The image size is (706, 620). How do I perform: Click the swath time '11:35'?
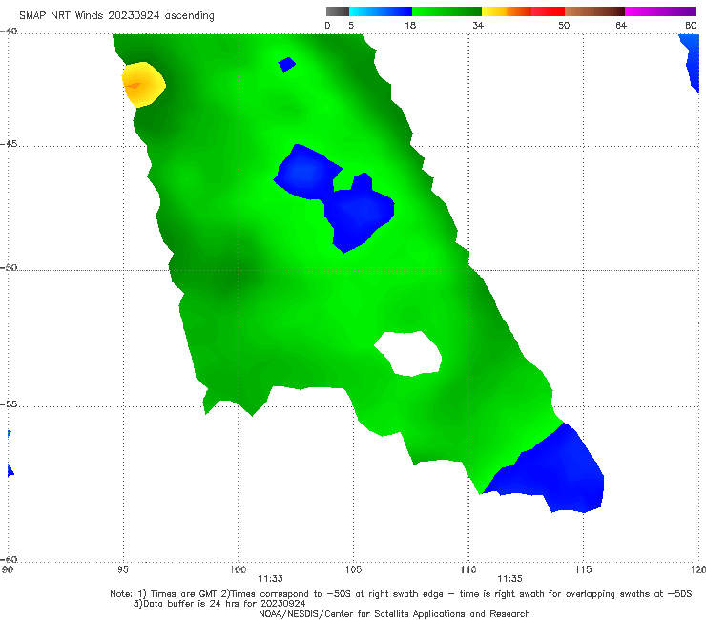click(x=509, y=579)
